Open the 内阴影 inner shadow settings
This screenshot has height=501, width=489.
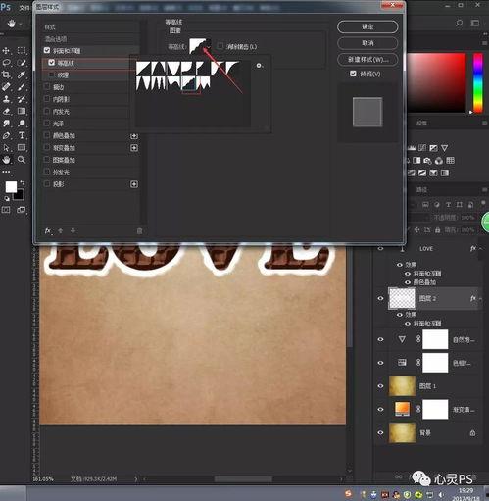[61, 99]
